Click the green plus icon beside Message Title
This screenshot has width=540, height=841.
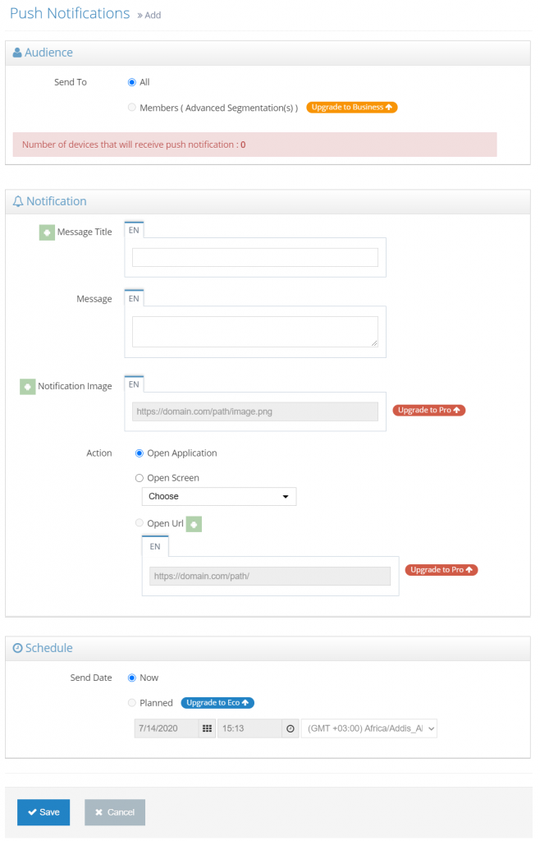point(46,232)
